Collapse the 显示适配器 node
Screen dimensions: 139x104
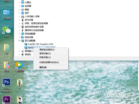(x=19, y=41)
